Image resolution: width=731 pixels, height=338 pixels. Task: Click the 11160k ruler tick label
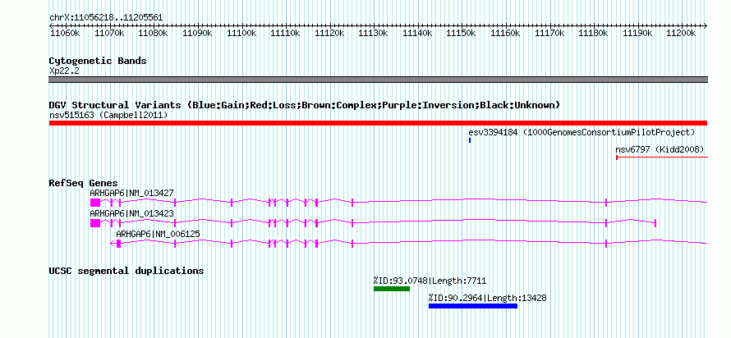click(x=505, y=34)
